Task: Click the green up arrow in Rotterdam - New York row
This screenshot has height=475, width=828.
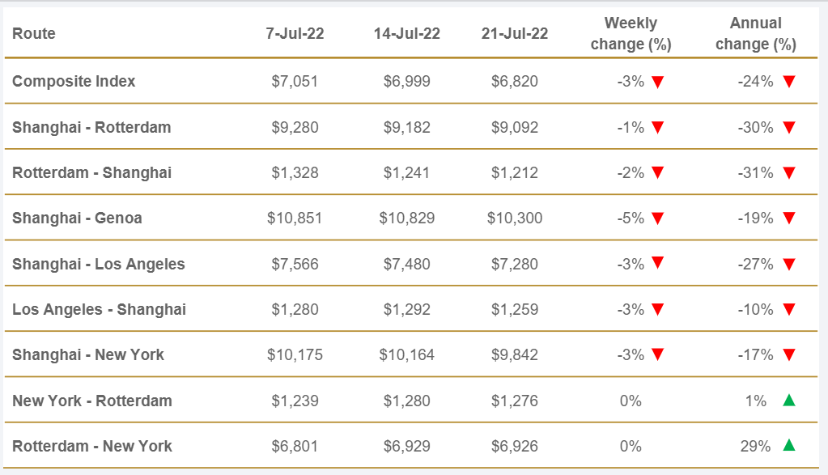Action: [x=789, y=445]
